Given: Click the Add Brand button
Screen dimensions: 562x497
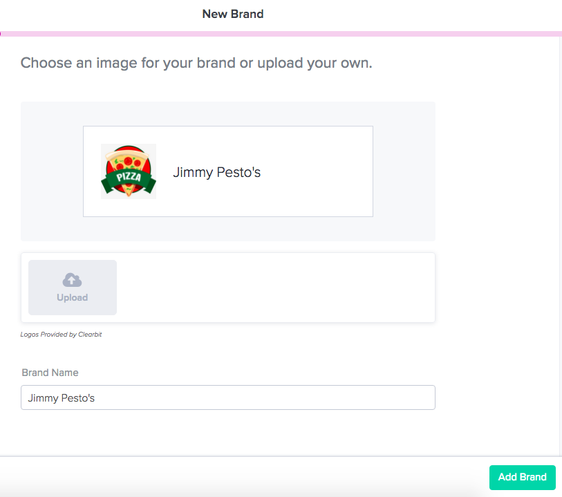Looking at the screenshot, I should 522,477.
